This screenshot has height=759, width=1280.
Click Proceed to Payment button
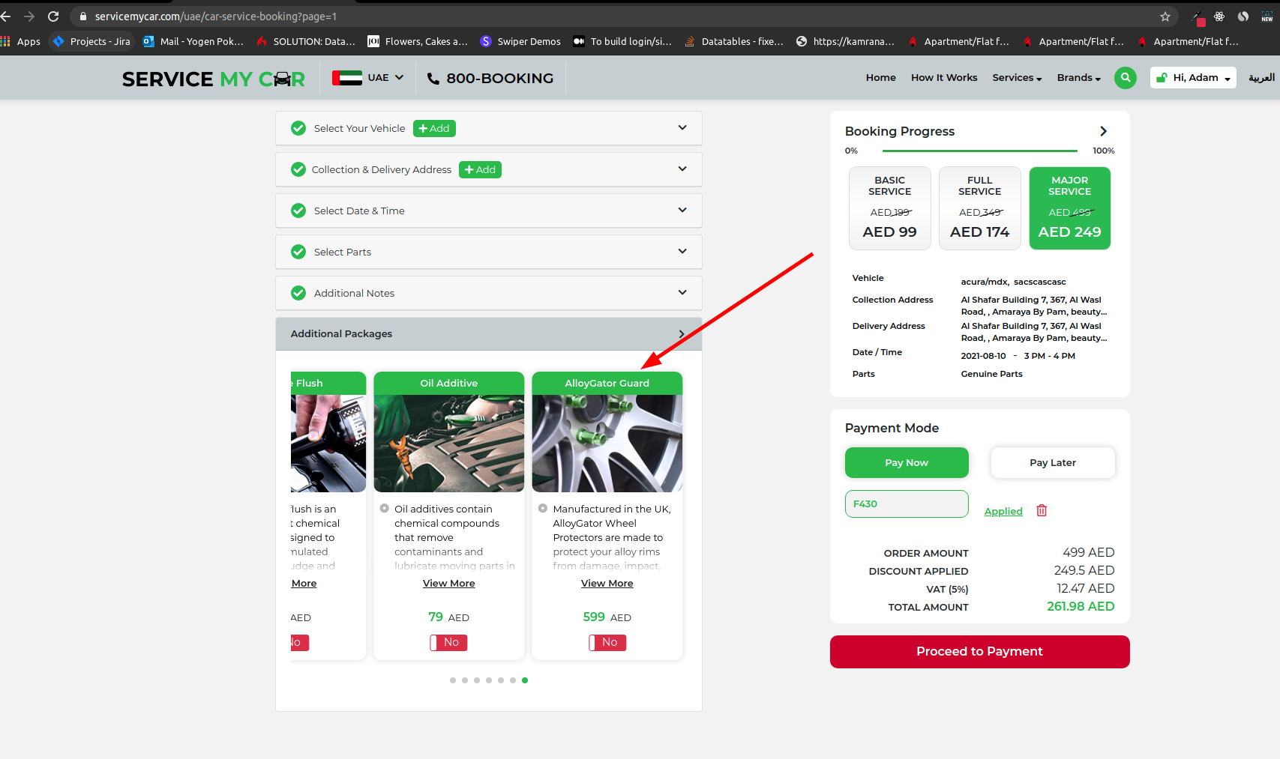coord(979,651)
